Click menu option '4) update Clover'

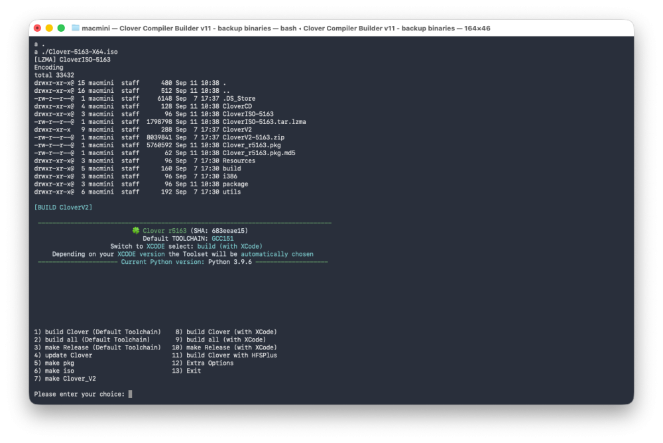tap(63, 355)
